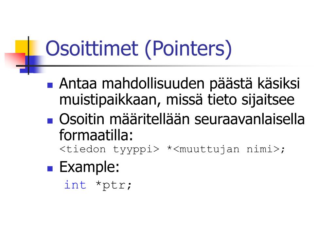Select the first blue bullet marker

pyautogui.click(x=50, y=85)
